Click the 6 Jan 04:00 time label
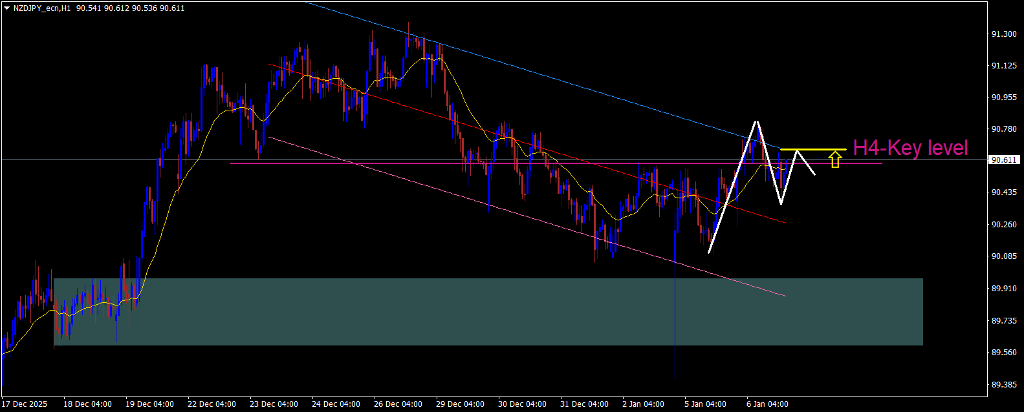The height and width of the screenshot is (412, 1024). pyautogui.click(x=768, y=404)
